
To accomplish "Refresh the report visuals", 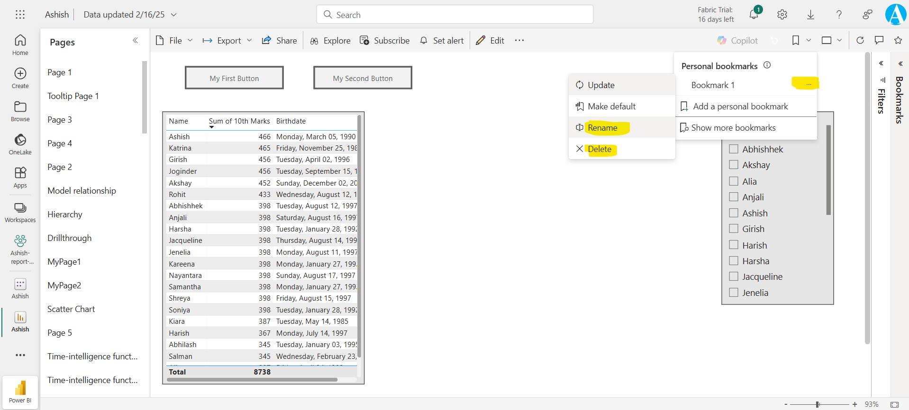I will click(860, 40).
